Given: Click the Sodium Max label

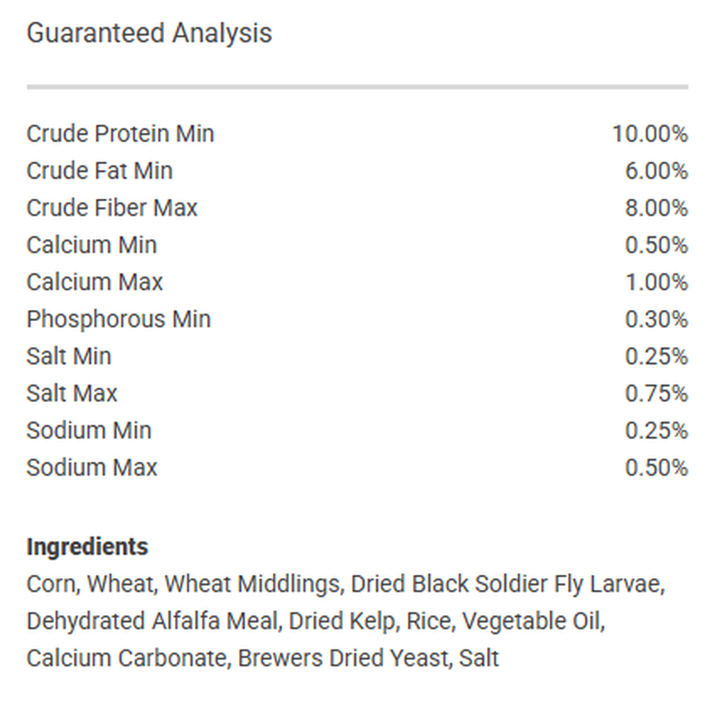Looking at the screenshot, I should pyautogui.click(x=92, y=468).
